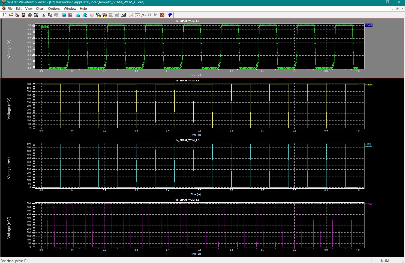Viewport: 405px width, 263px height.
Task: Save using the floppy disk icon
Action: click(23, 15)
